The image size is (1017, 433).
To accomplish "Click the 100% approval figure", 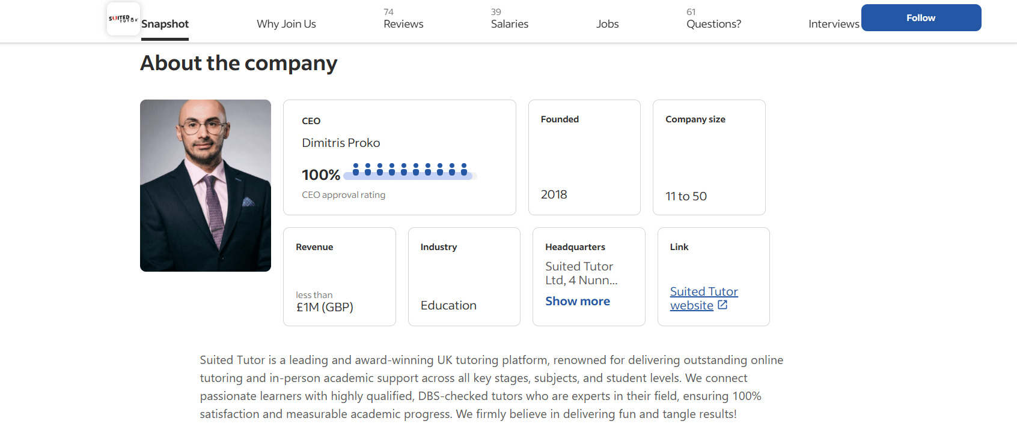I will (x=321, y=175).
